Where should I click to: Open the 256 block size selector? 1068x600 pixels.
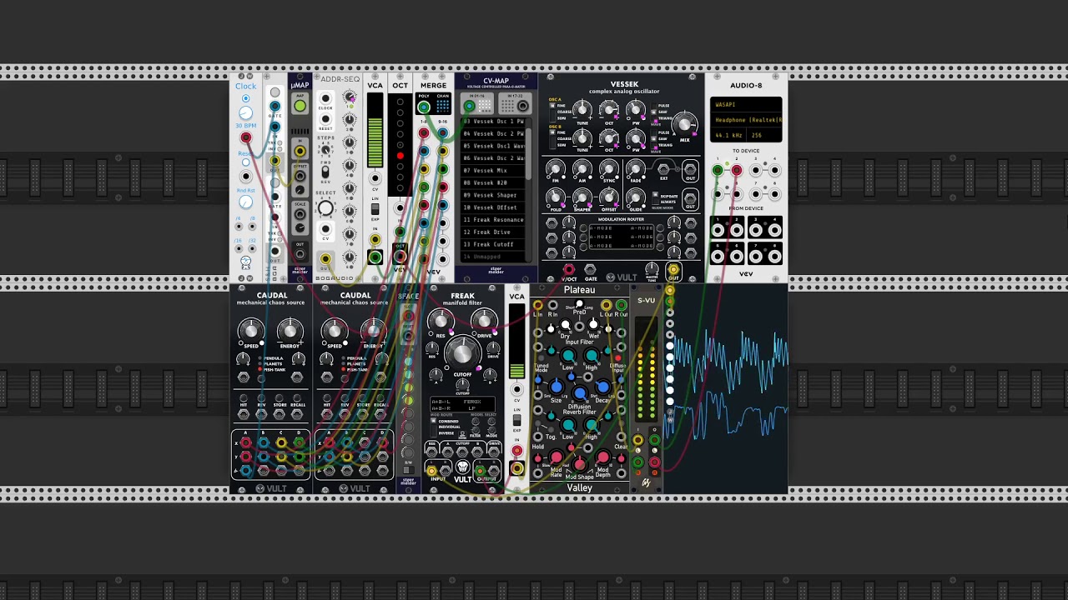coord(765,135)
